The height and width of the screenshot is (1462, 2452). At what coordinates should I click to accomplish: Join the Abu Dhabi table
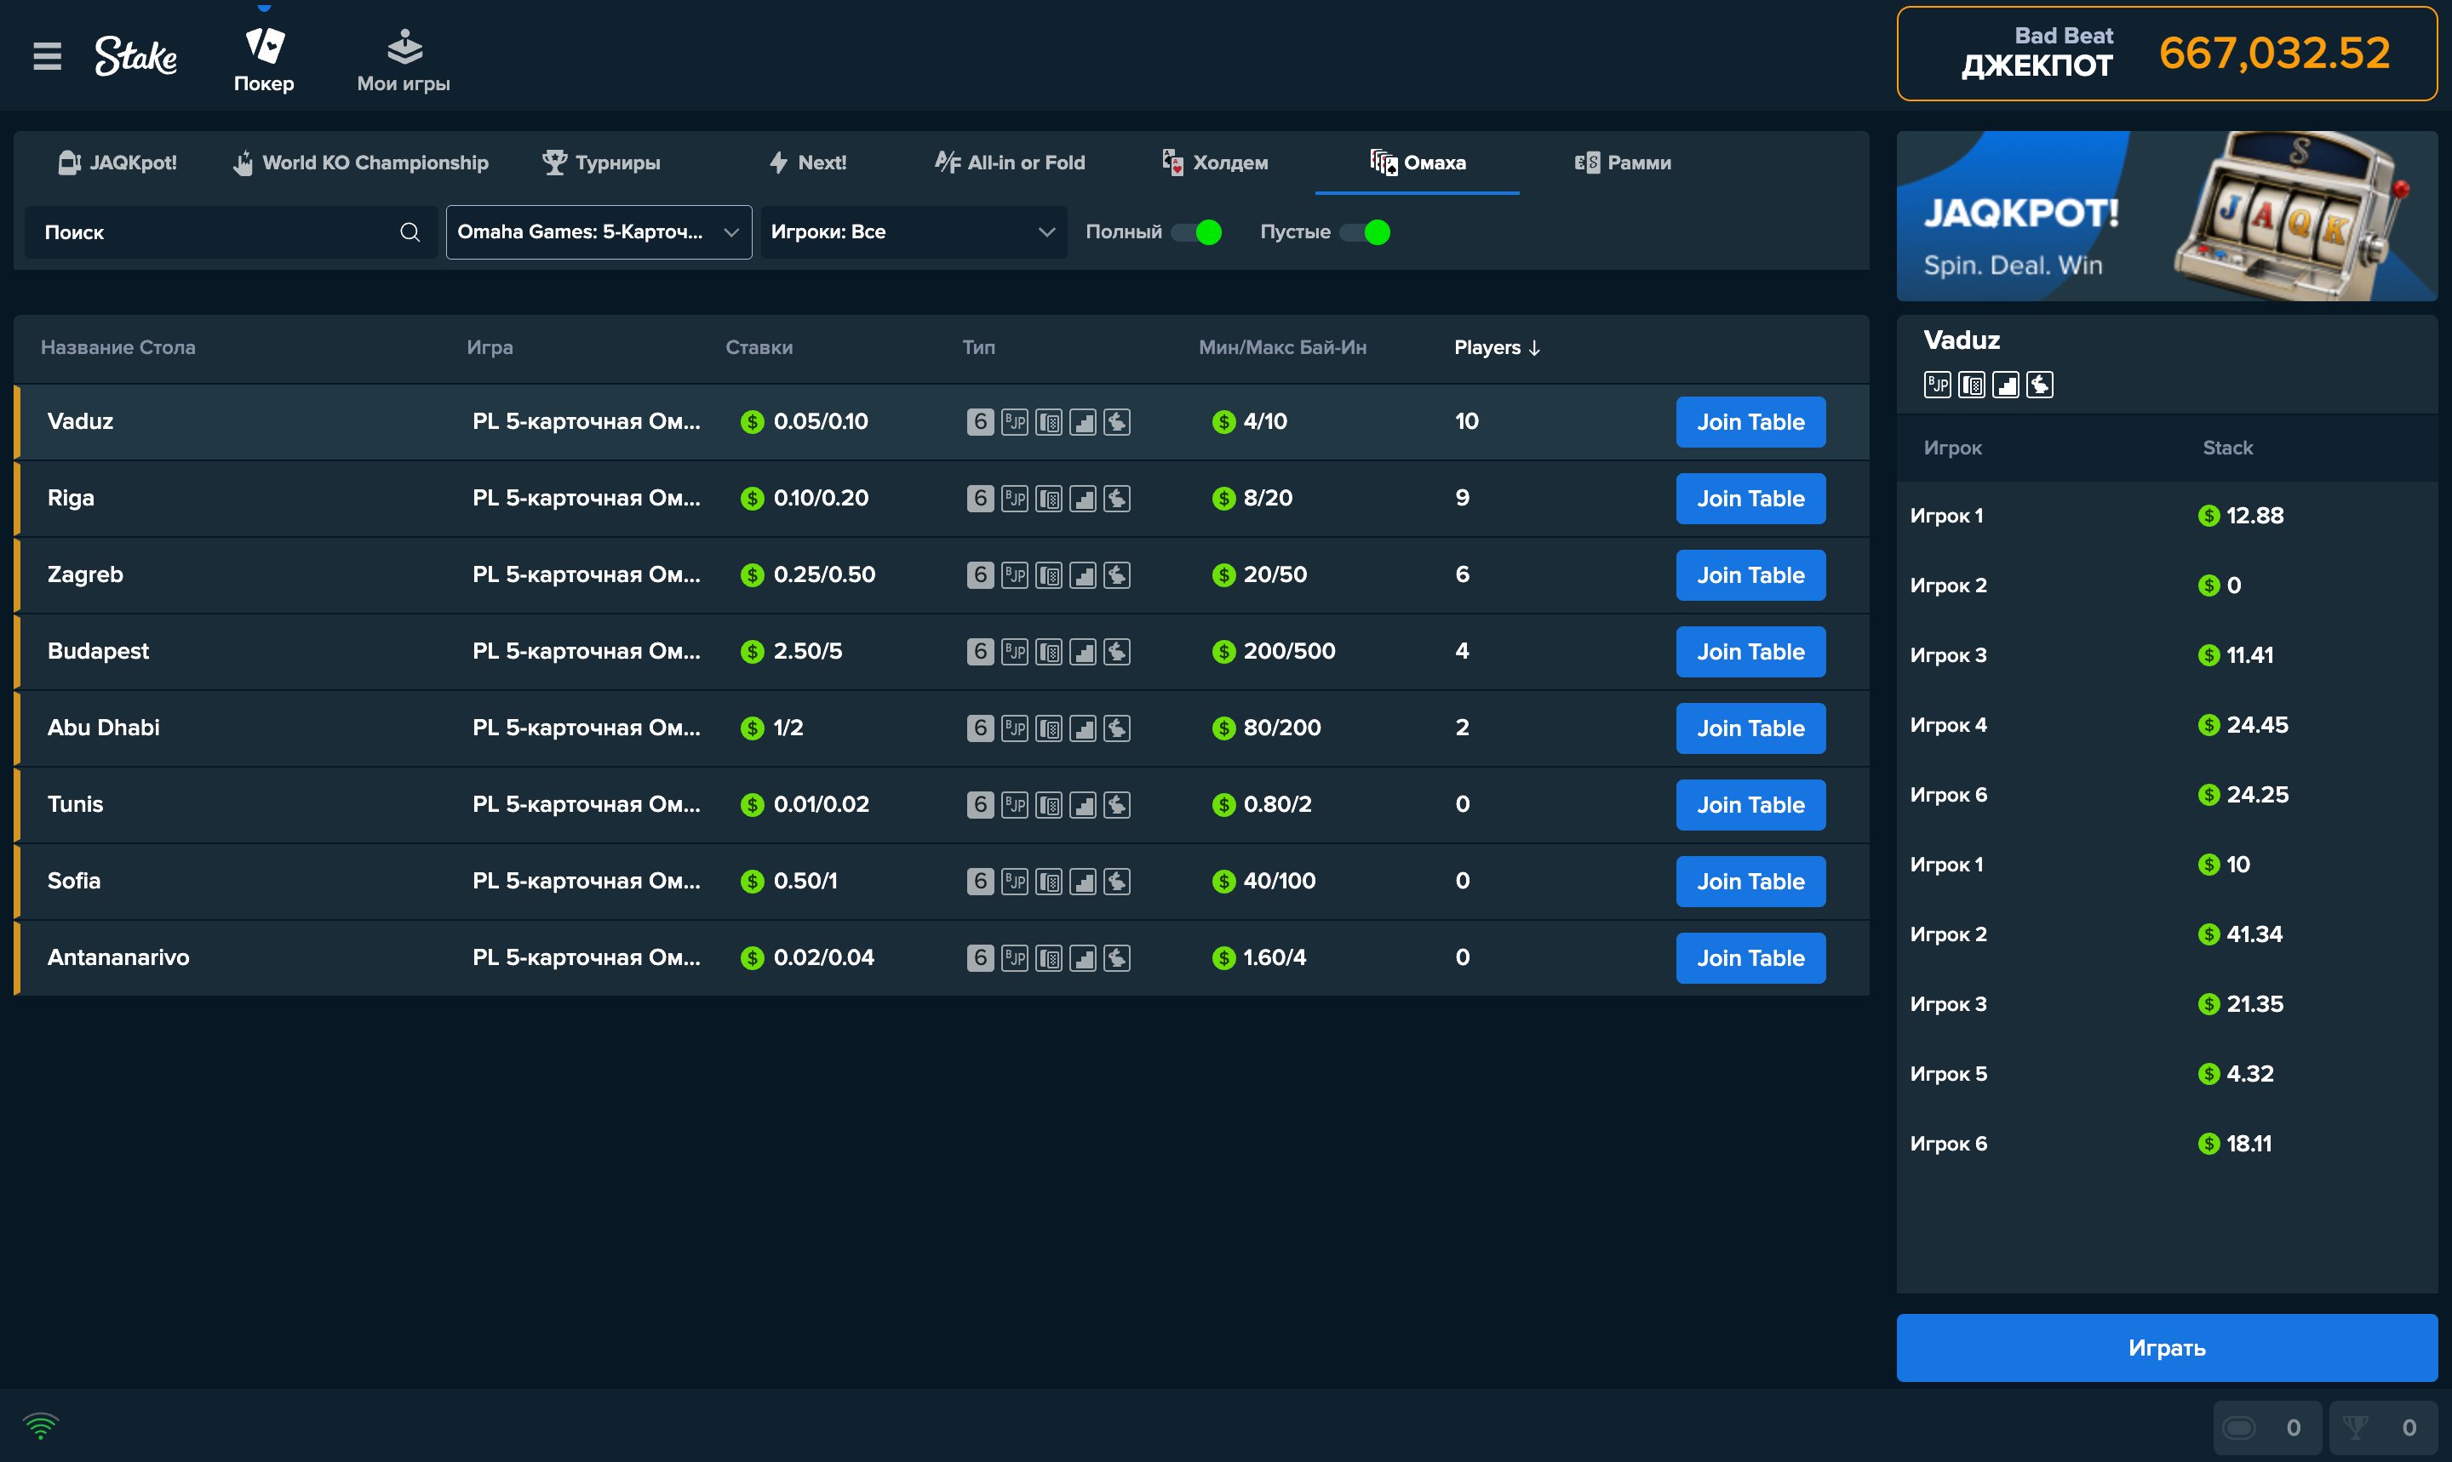click(x=1751, y=728)
